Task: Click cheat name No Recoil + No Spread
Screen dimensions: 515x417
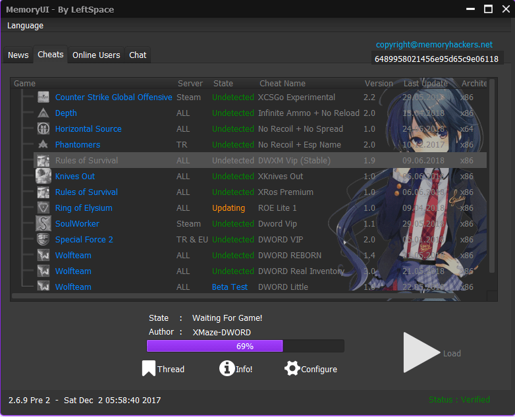Action: point(300,129)
